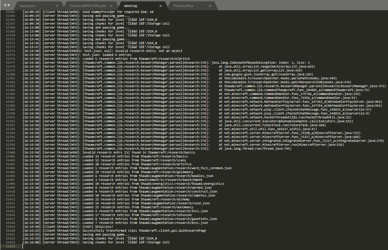Click the line loading 22 entries from research/alchemy

[x=106, y=199]
